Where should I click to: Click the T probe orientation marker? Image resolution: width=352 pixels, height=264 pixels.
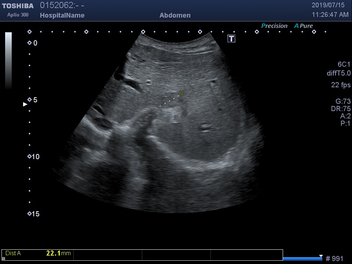click(x=231, y=38)
